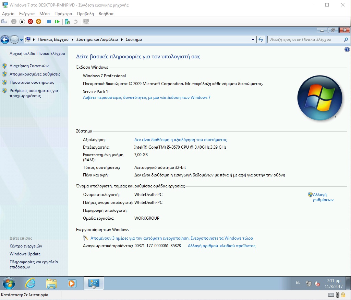Open the Προβολή menu
The width and height of the screenshot is (351, 300).
tap(85, 14)
